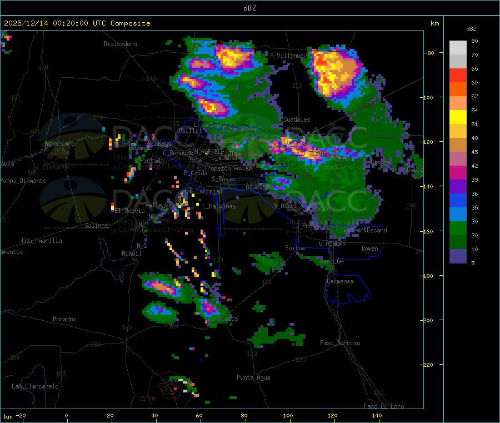Click the Guadales town label

tap(297, 120)
